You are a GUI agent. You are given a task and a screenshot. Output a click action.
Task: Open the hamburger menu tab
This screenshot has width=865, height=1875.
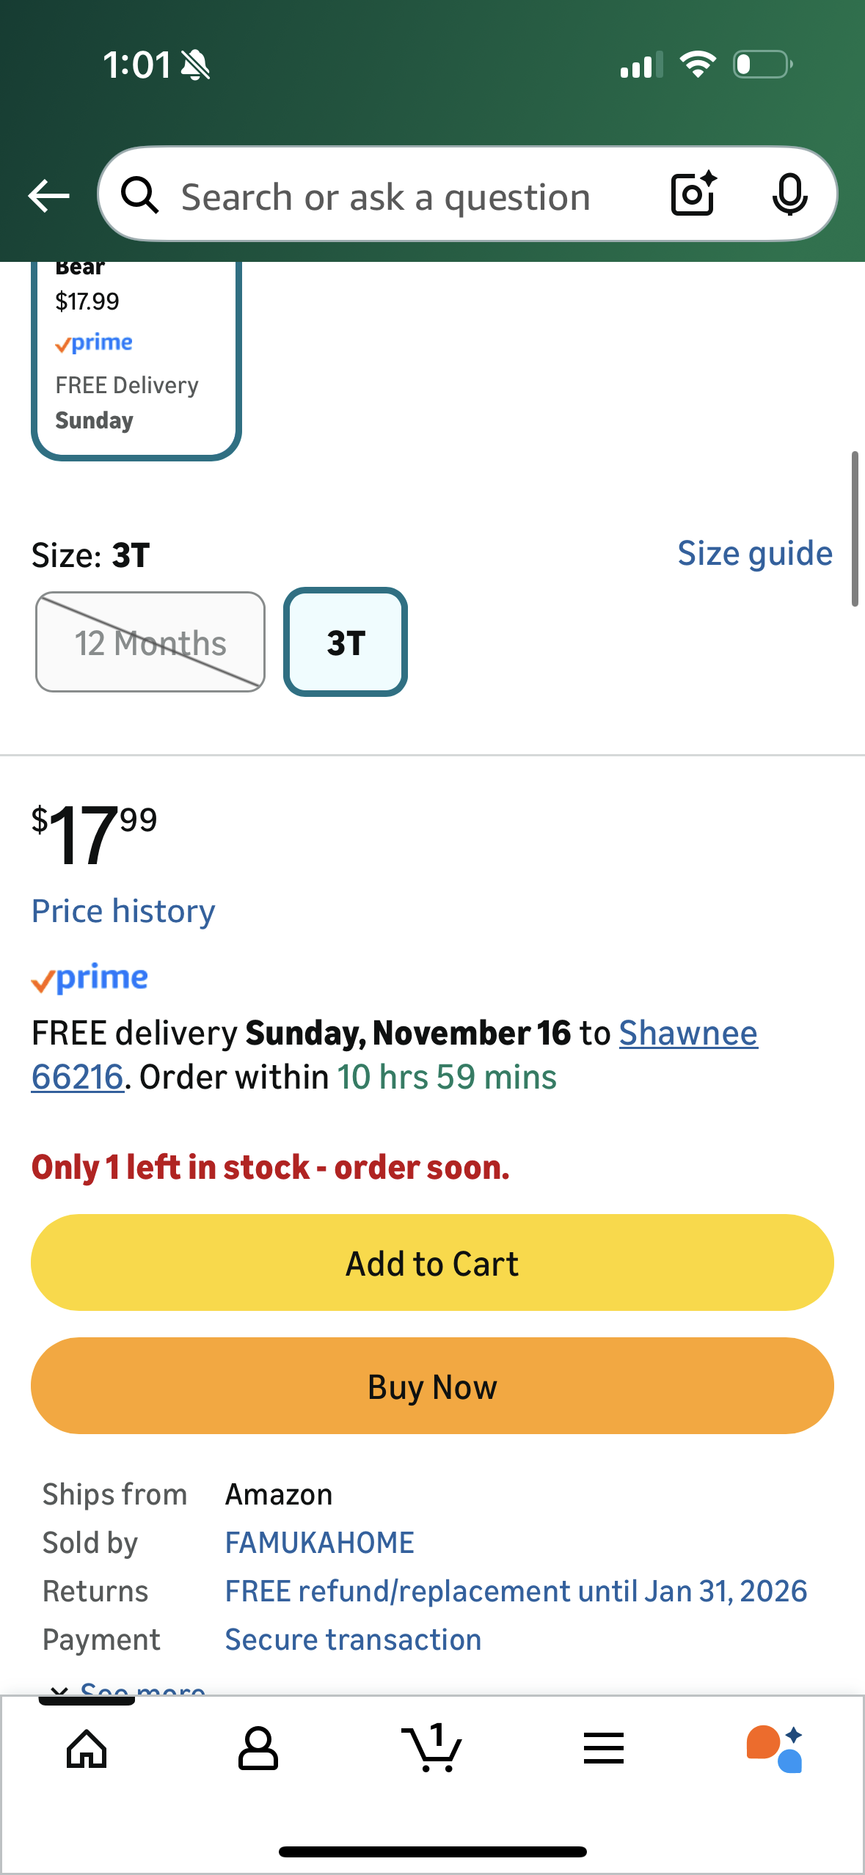(x=604, y=1749)
